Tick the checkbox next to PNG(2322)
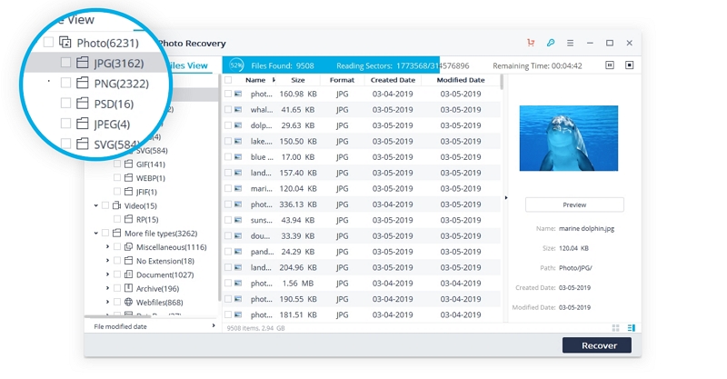 65,83
